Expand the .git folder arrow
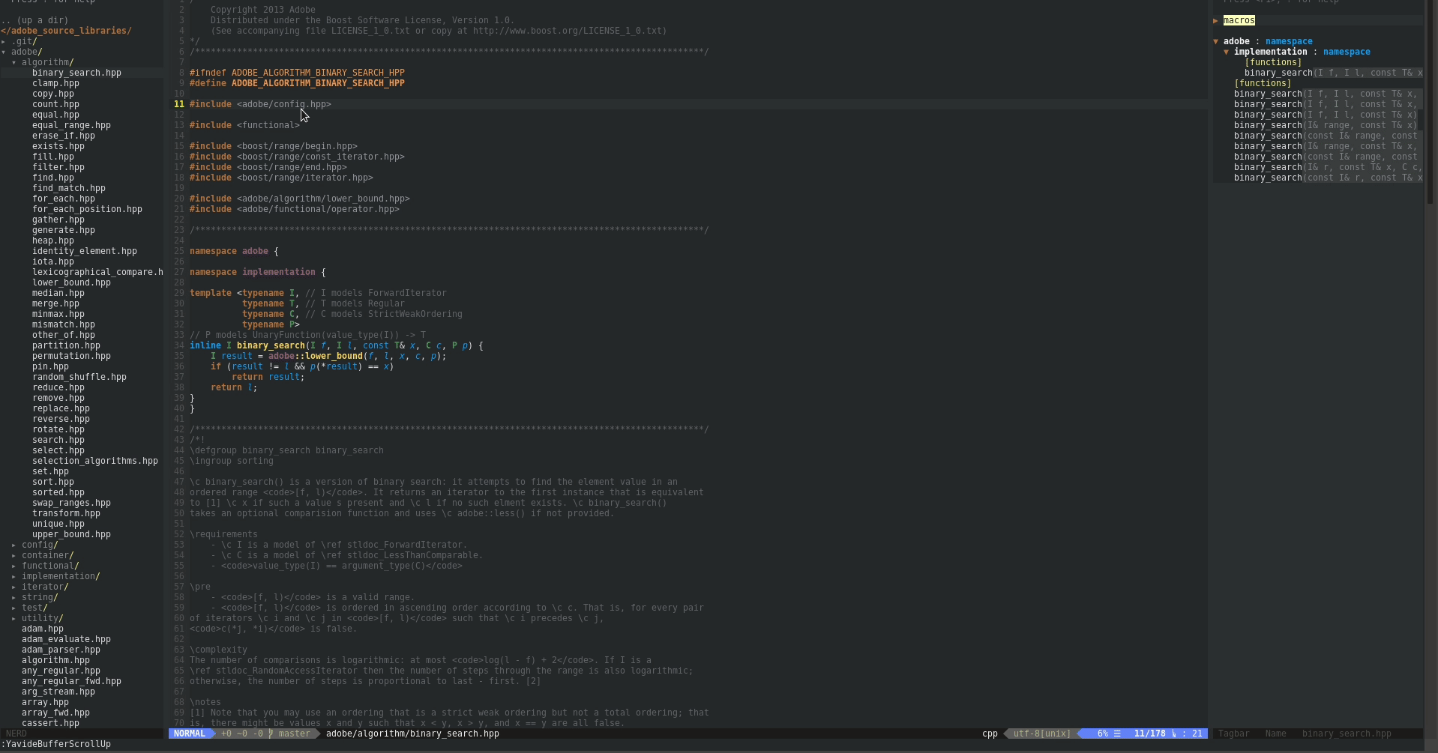 (4, 41)
